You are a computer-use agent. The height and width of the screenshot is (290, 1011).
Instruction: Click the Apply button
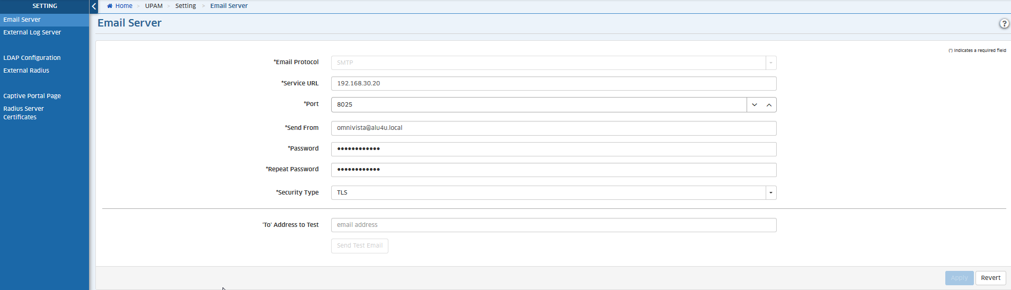(959, 278)
